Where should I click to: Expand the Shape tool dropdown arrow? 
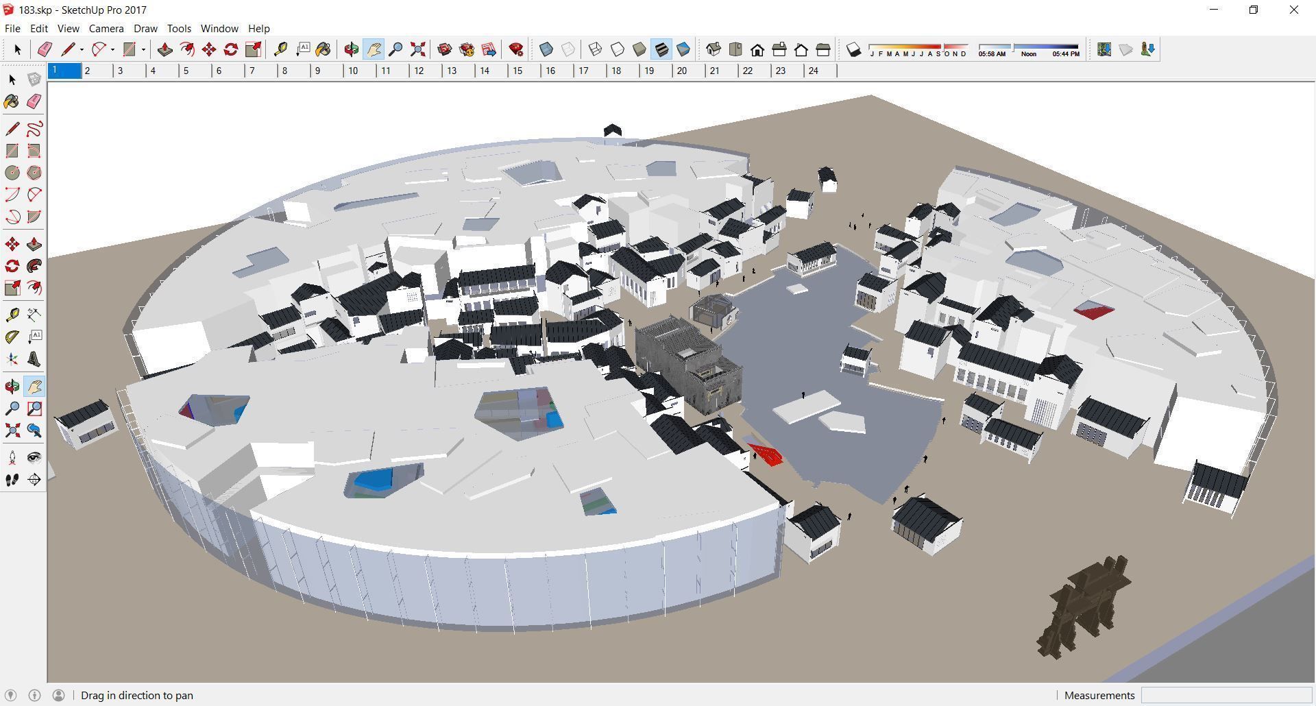[143, 49]
